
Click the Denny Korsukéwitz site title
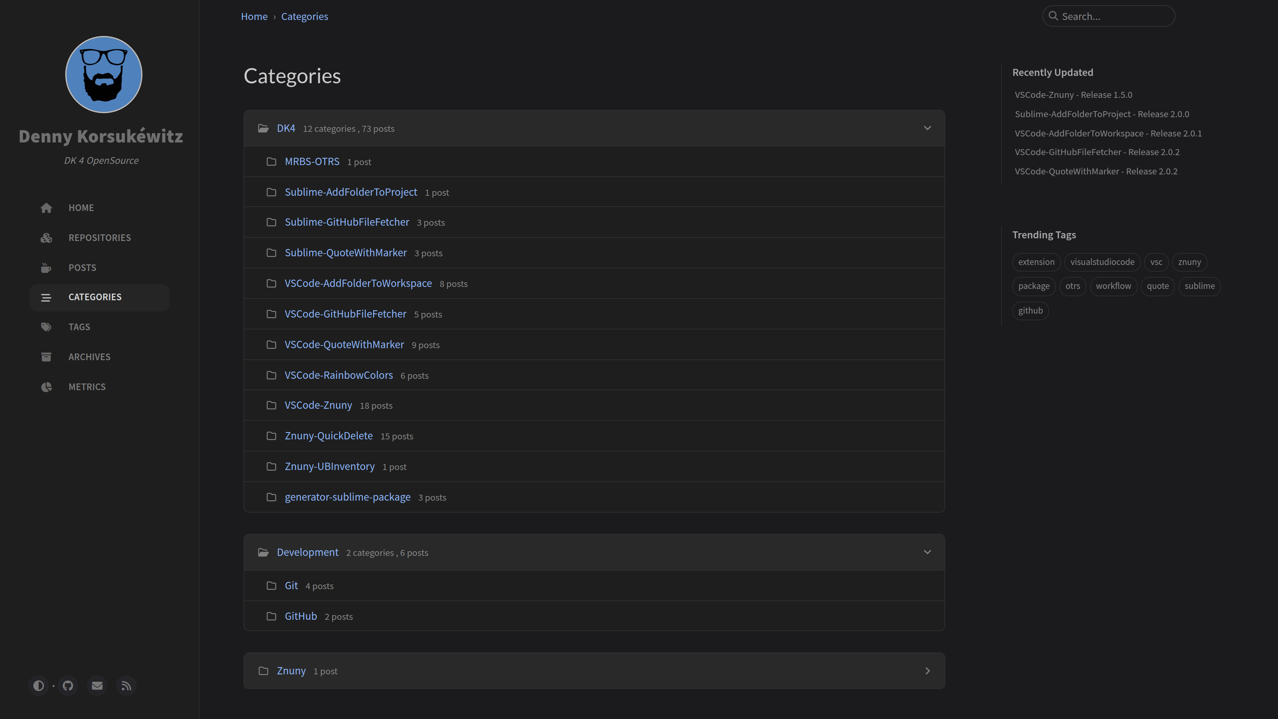point(101,136)
